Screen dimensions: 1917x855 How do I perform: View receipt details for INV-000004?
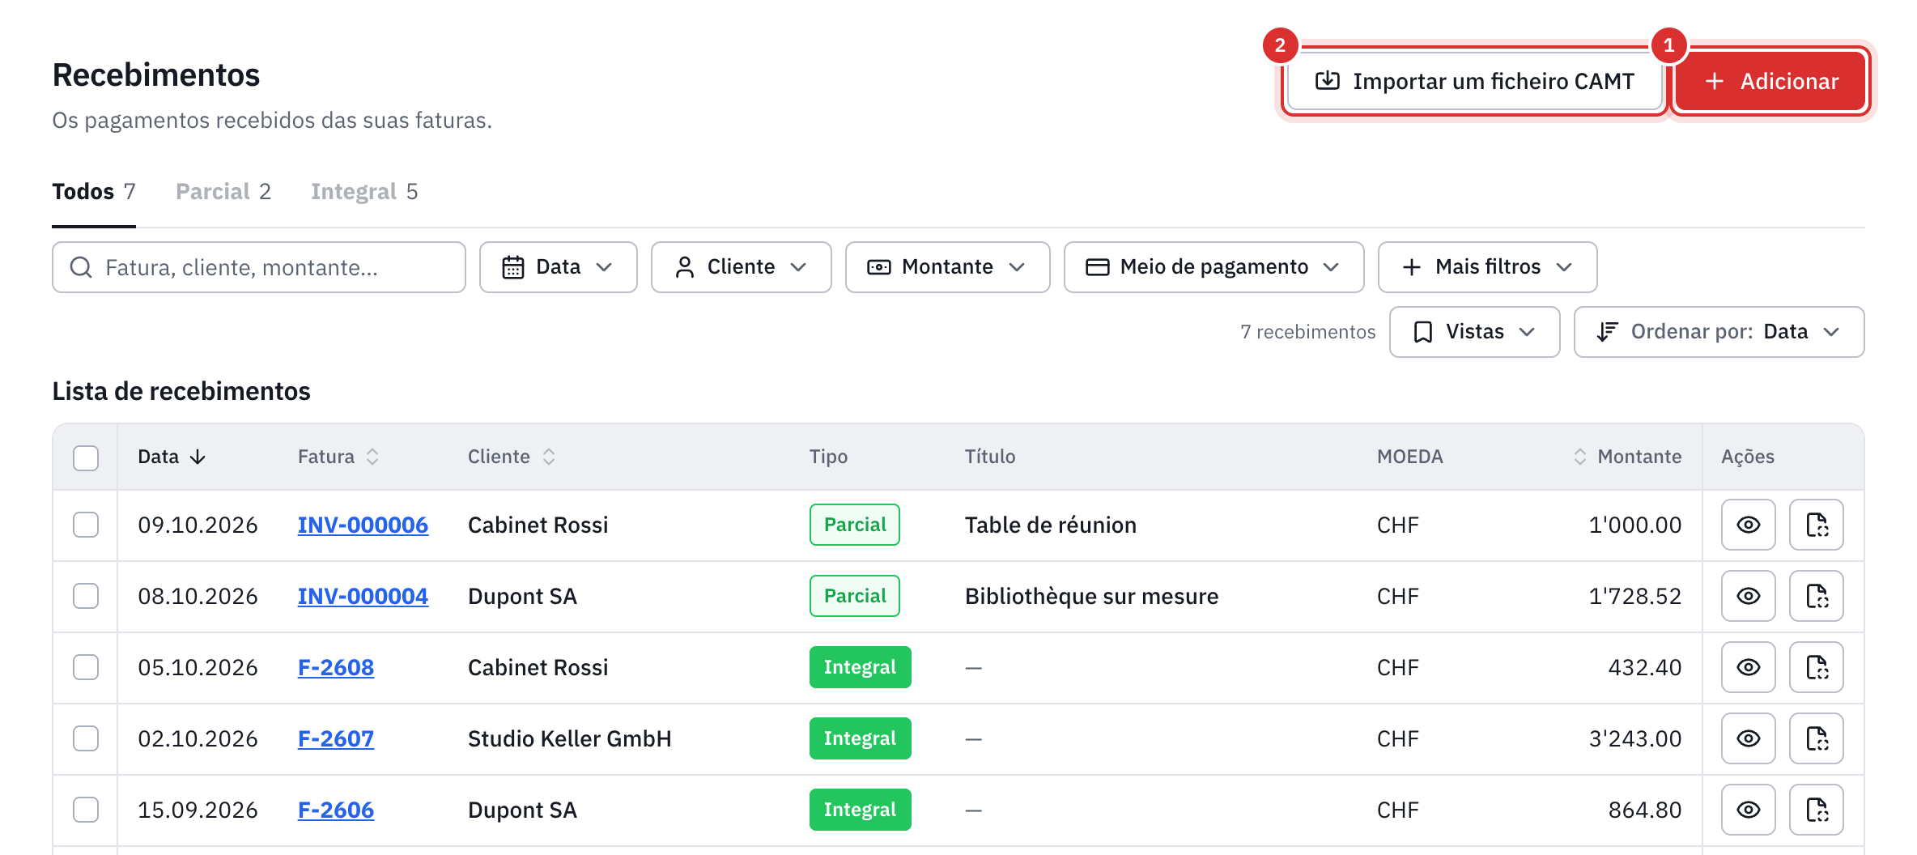(x=1748, y=596)
